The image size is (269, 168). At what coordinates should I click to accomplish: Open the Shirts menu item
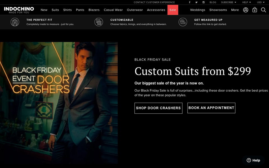click(x=68, y=10)
